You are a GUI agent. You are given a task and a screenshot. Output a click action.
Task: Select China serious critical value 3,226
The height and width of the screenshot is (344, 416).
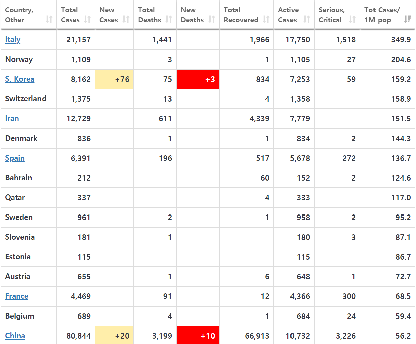click(346, 336)
